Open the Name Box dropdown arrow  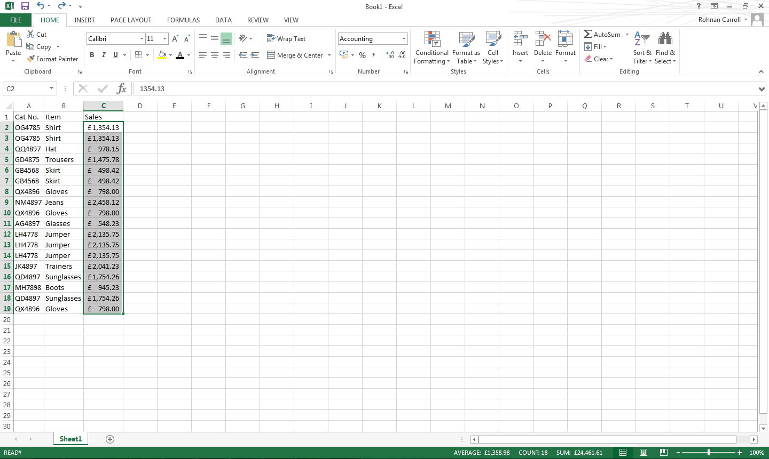coord(52,88)
